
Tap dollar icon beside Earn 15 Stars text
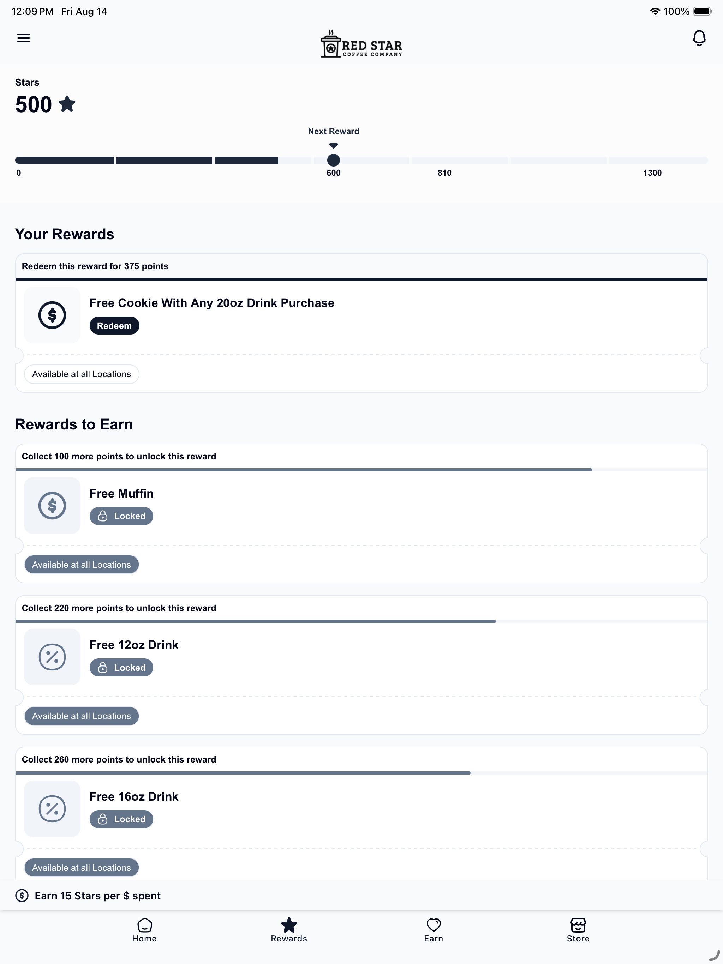22,896
